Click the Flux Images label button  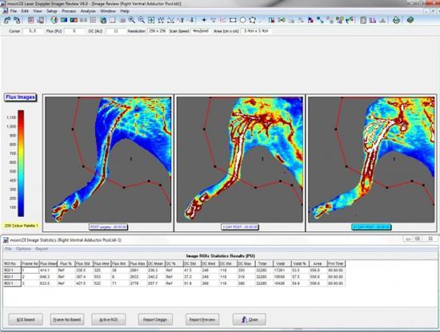(20, 97)
